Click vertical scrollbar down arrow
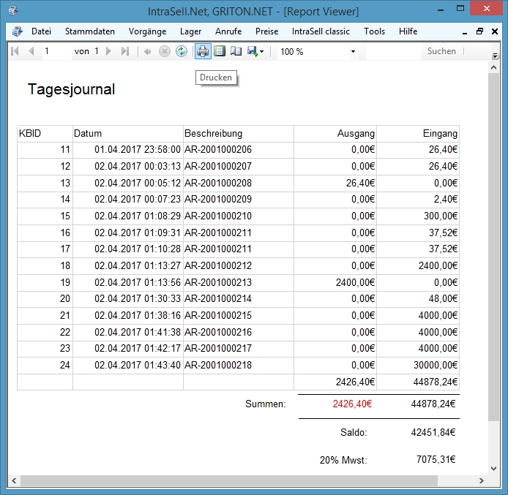The image size is (508, 495). point(494,468)
